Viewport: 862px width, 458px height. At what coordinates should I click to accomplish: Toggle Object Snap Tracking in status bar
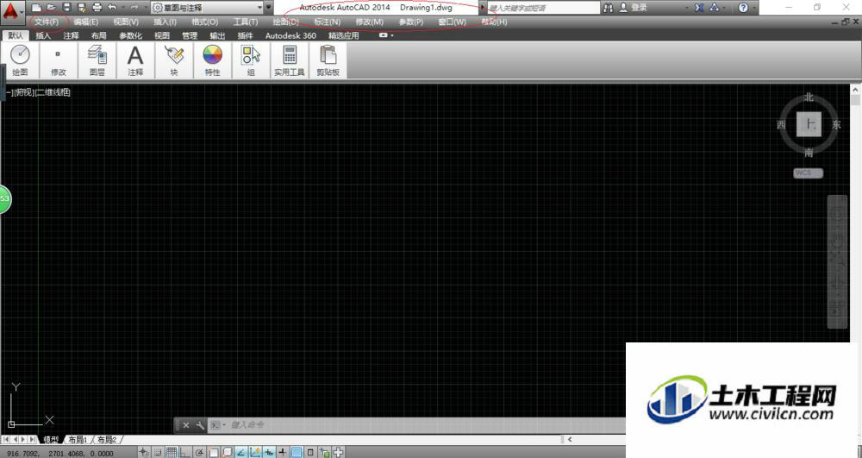click(x=240, y=452)
